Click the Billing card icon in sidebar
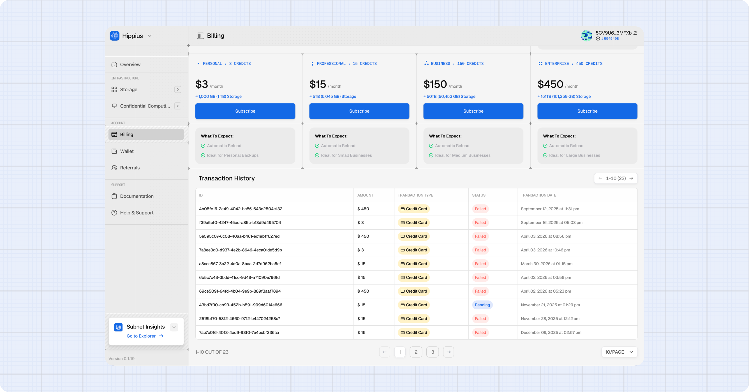The image size is (749, 392). coord(114,134)
